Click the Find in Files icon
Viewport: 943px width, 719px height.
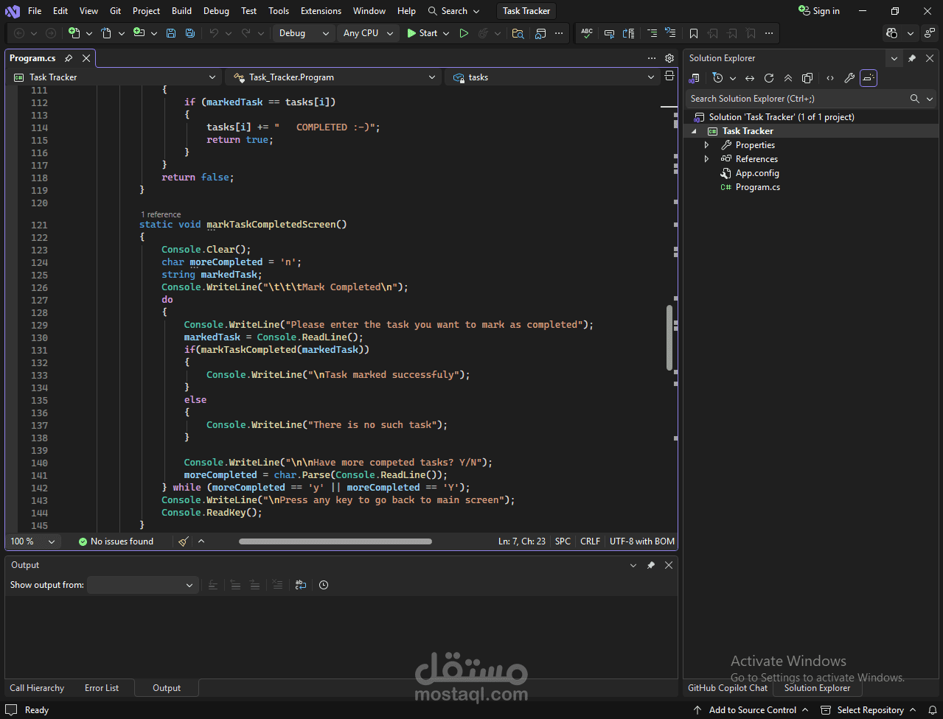518,33
